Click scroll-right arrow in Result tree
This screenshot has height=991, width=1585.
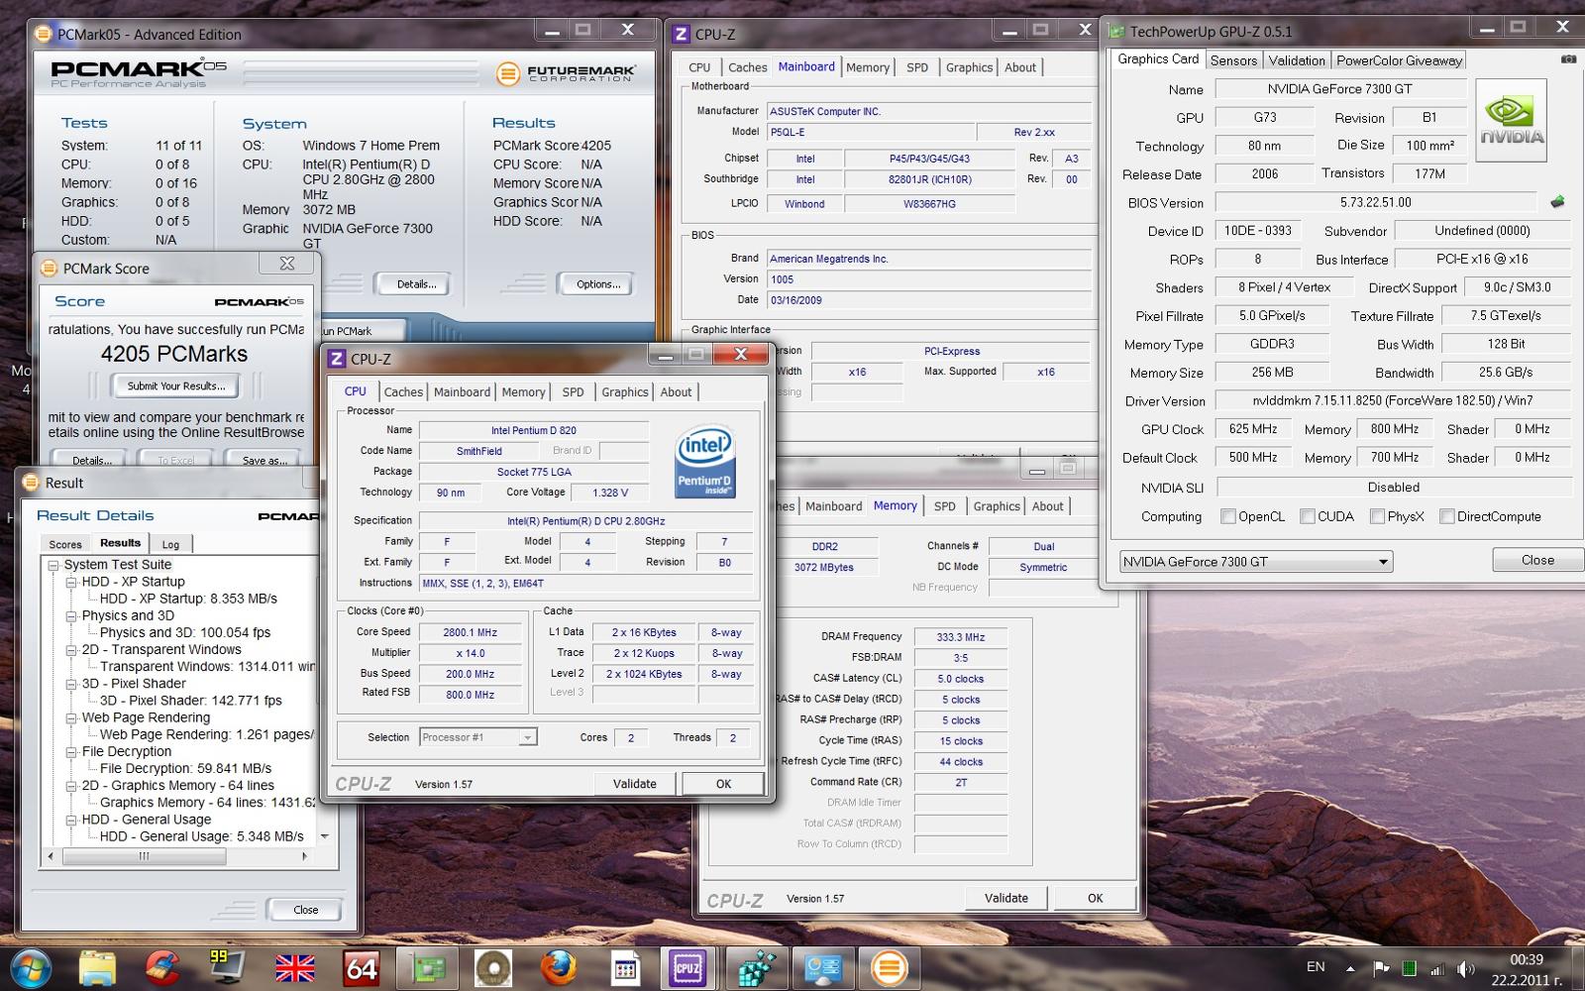click(x=305, y=856)
